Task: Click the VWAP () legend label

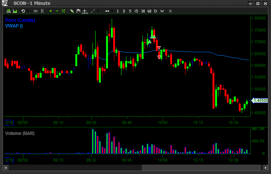Action: 14,26
